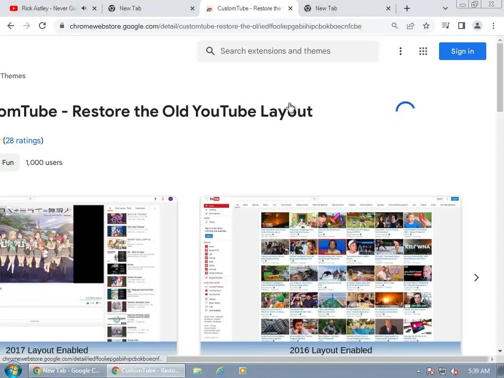Click the vertical scrollbar thumb
This screenshot has width=504, height=378.
coord(500,77)
